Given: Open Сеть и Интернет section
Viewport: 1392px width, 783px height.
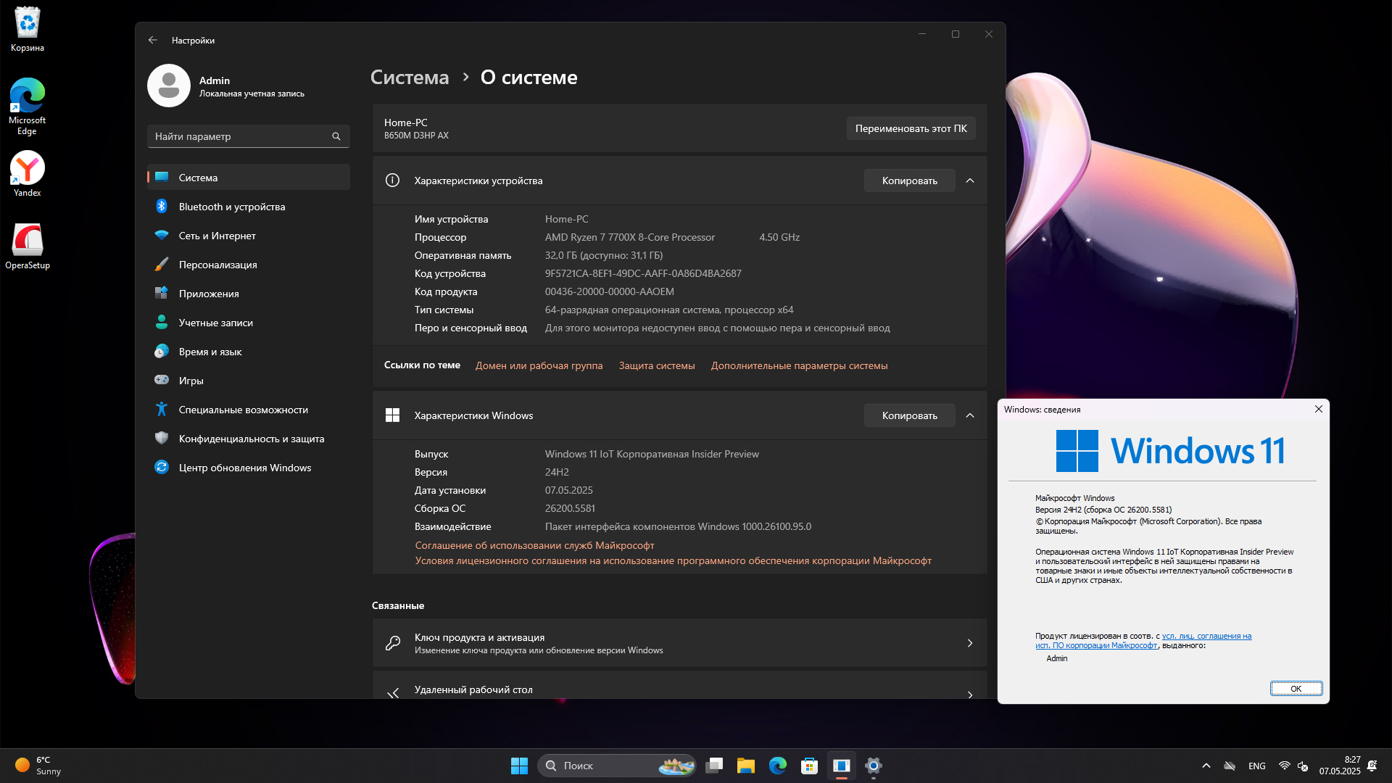Looking at the screenshot, I should click(217, 236).
